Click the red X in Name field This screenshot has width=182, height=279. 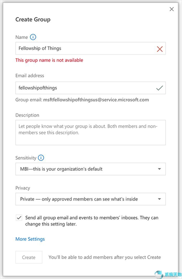click(x=160, y=49)
